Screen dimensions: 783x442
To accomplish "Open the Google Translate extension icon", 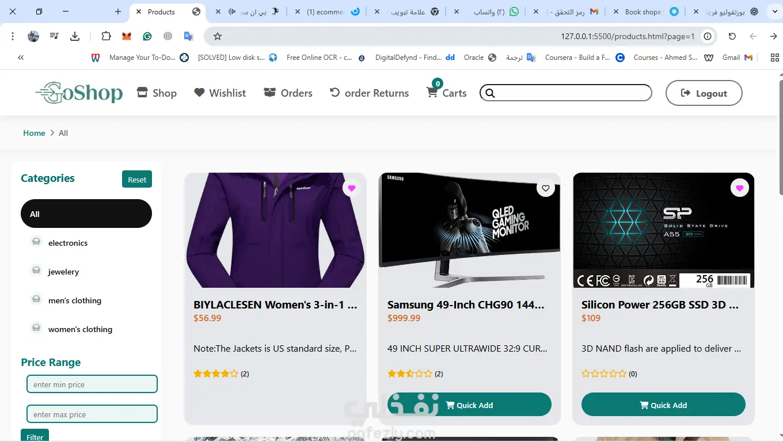I will click(188, 36).
